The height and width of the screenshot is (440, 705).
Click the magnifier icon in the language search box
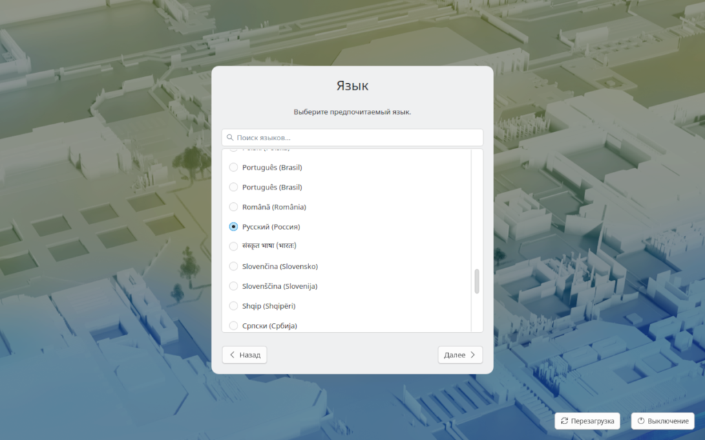pyautogui.click(x=230, y=137)
